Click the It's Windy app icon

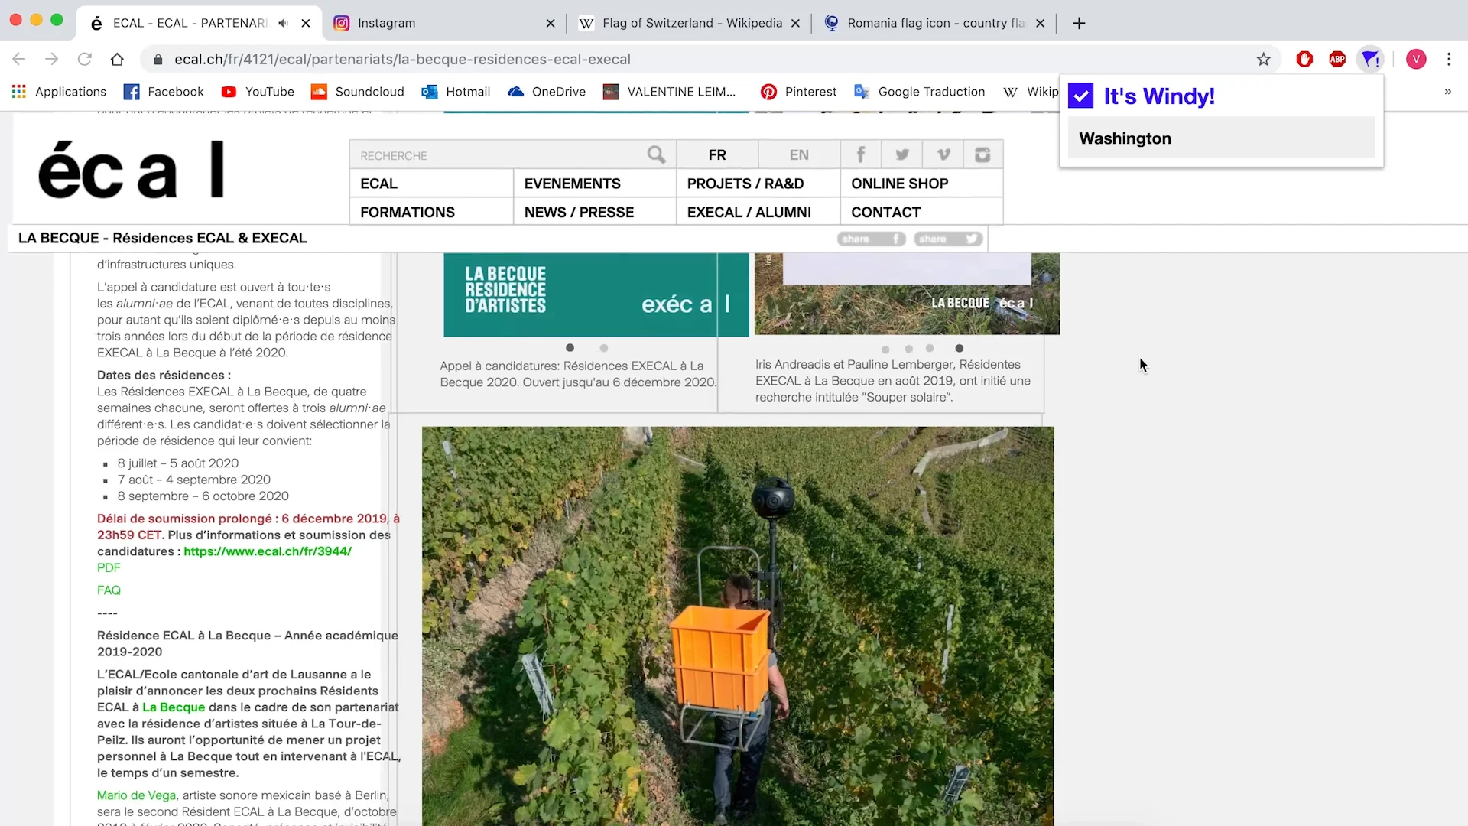1081,95
